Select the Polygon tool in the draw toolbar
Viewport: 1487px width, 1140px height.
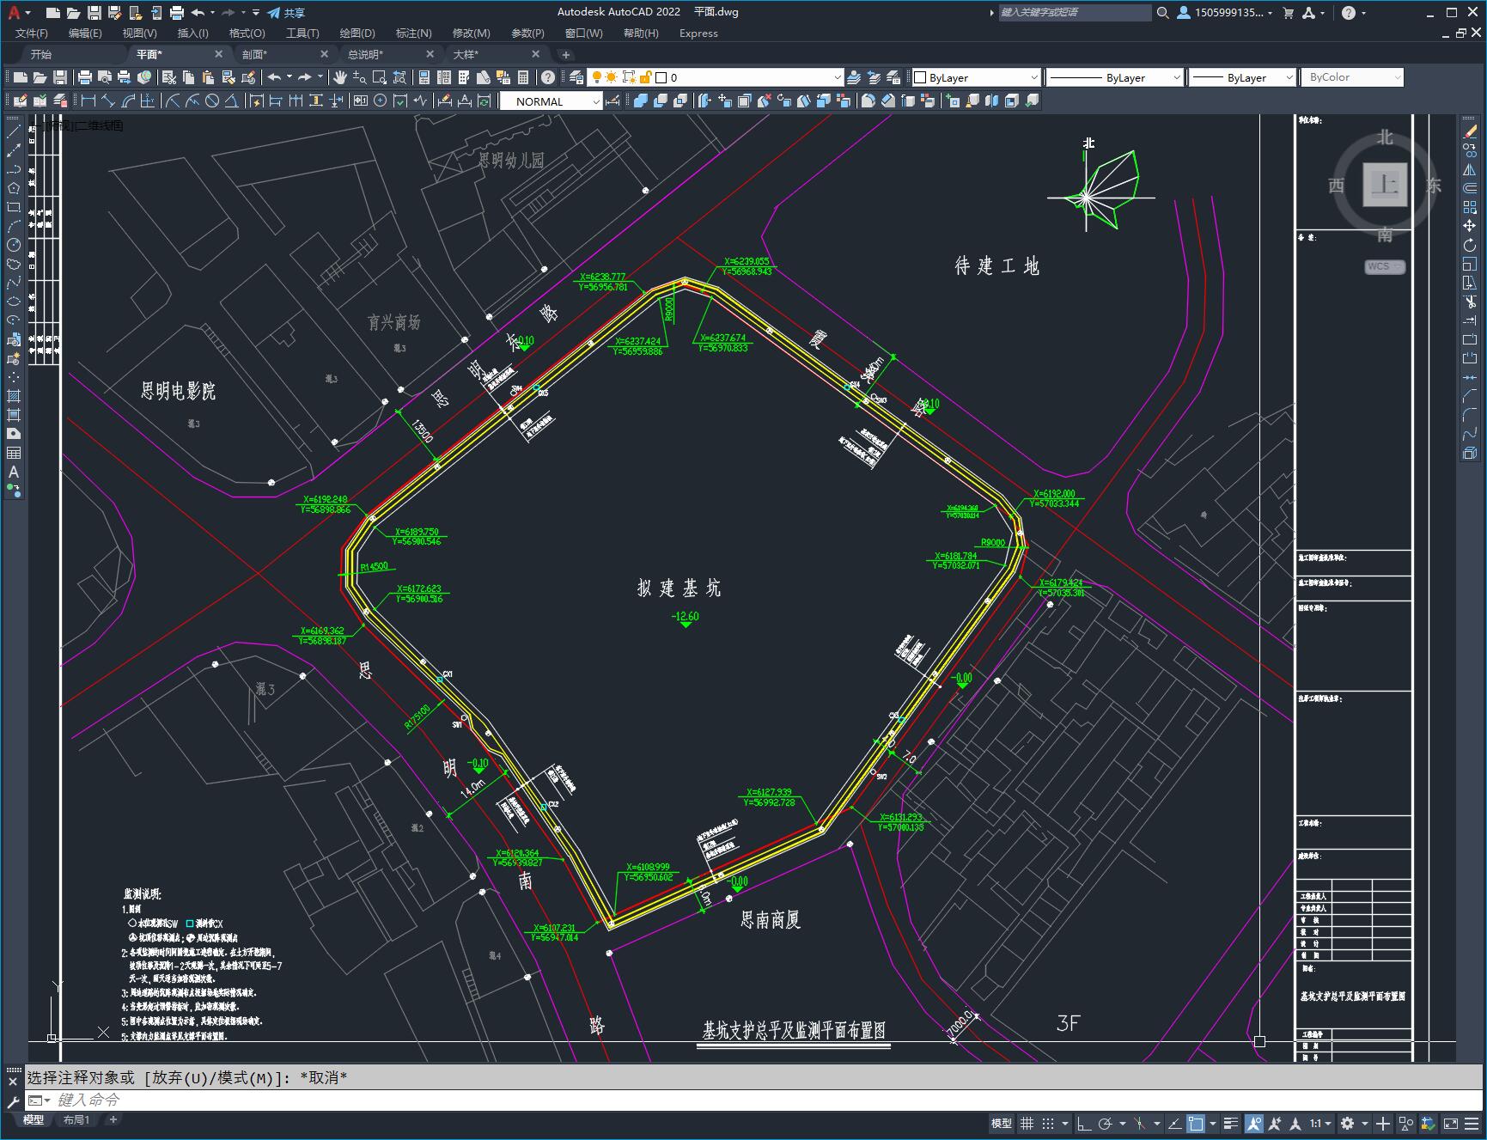pyautogui.click(x=14, y=188)
